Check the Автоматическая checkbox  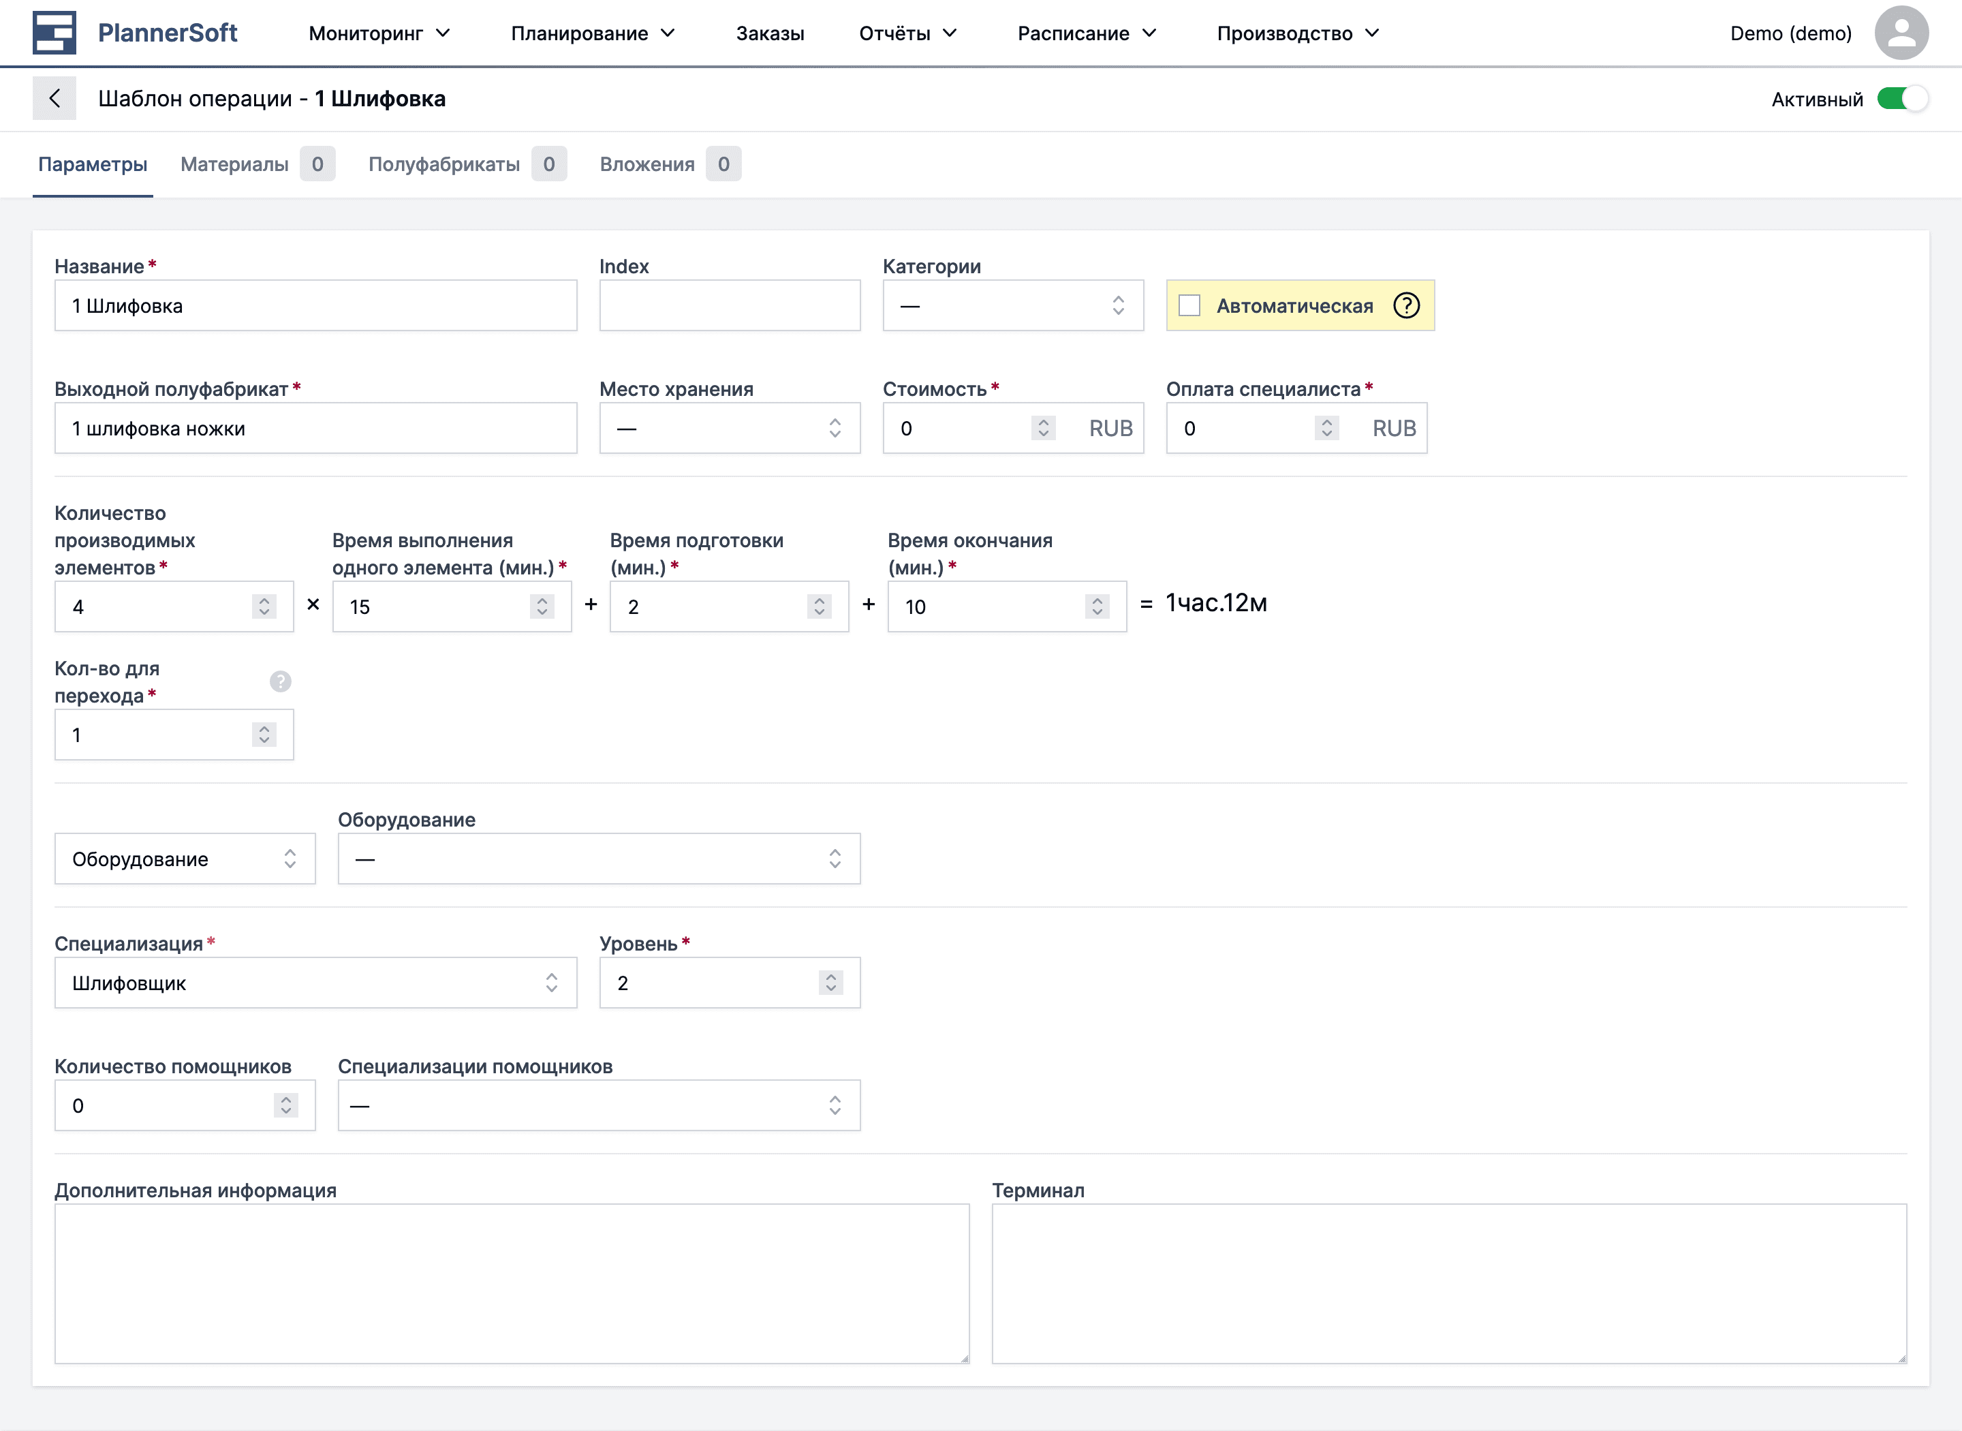coord(1189,306)
